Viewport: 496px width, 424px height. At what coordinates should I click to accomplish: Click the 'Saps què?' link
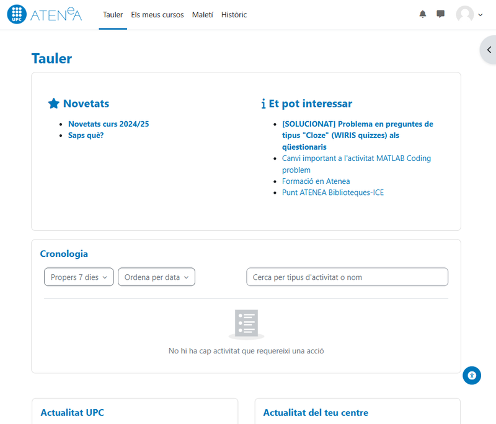(86, 135)
